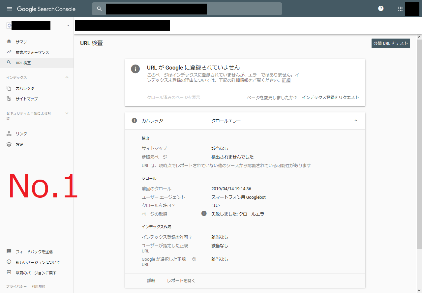The image size is (422, 293).
Task: Click the search magnifier icon in top bar
Action: 99,9
